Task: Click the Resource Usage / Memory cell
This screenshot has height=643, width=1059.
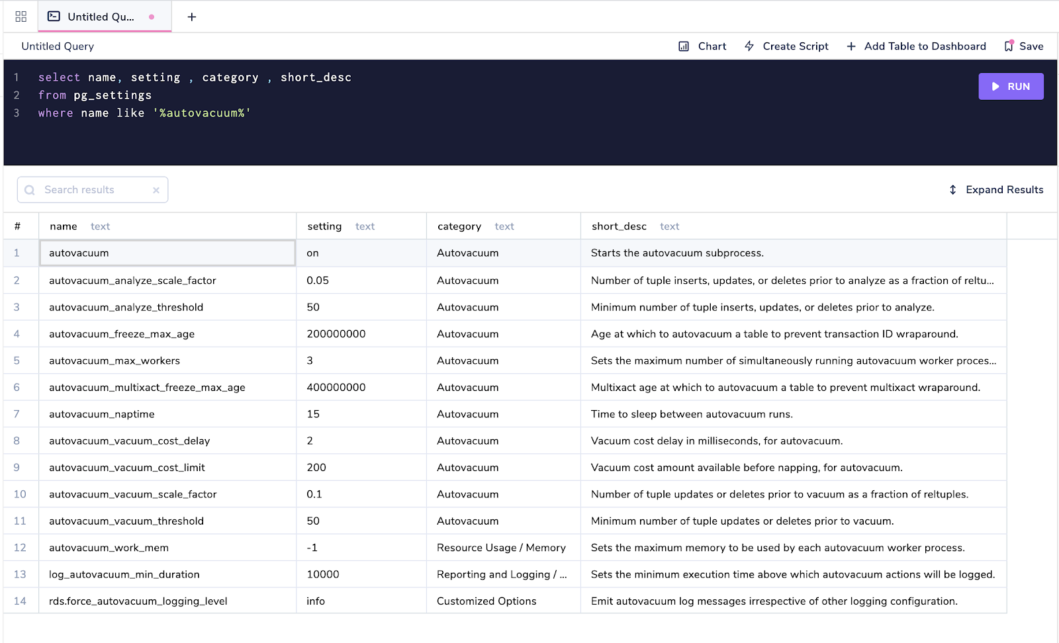Action: point(501,548)
